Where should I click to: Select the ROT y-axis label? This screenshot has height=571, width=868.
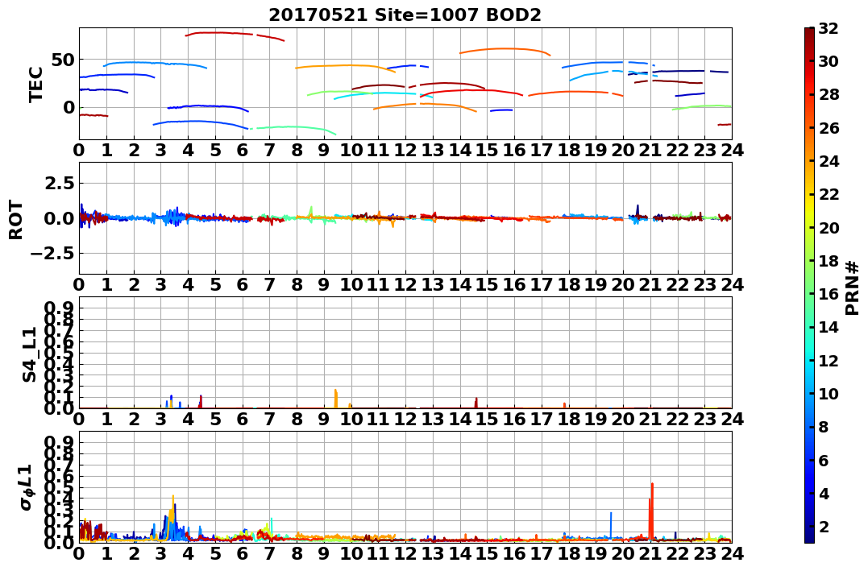pos(17,220)
